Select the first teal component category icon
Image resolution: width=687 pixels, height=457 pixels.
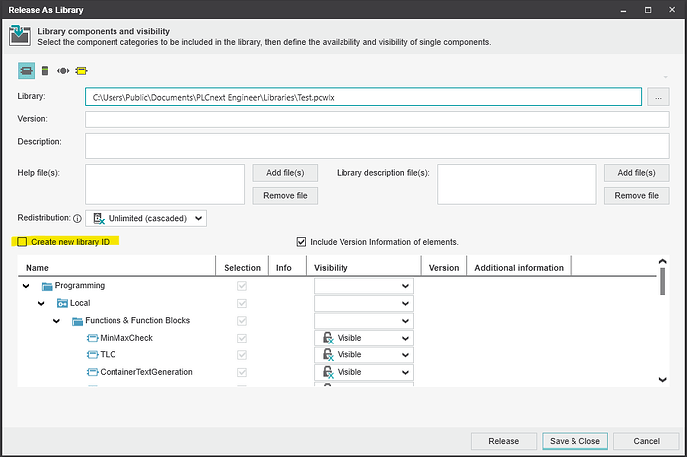coord(27,71)
